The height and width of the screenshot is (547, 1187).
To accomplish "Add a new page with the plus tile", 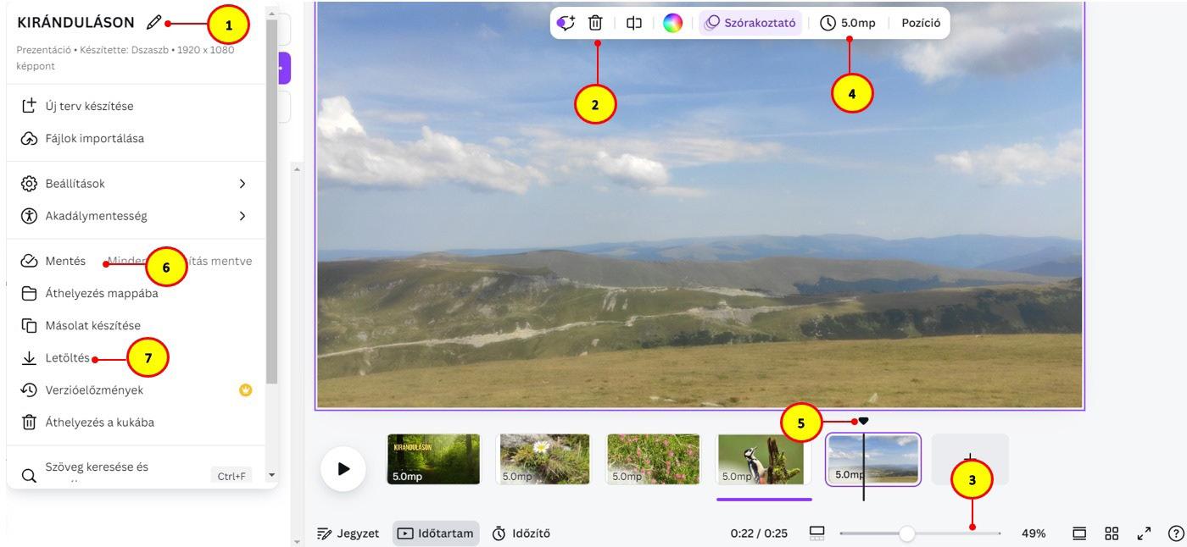I will click(970, 459).
